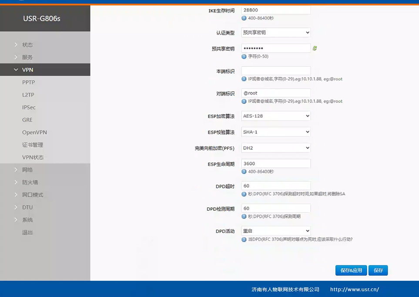Open the 认证类型 dropdown

[276, 33]
